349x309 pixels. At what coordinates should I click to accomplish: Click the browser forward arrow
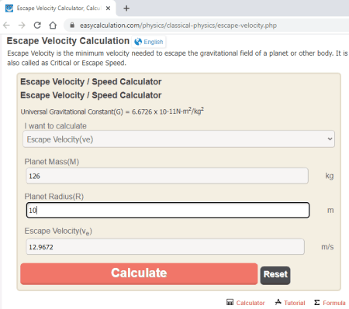(22, 26)
